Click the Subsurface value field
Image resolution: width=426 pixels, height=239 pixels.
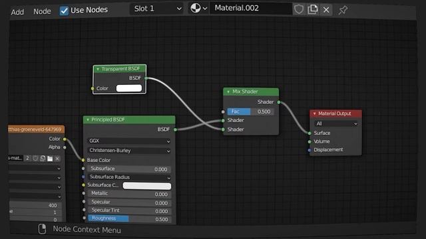pyautogui.click(x=129, y=169)
